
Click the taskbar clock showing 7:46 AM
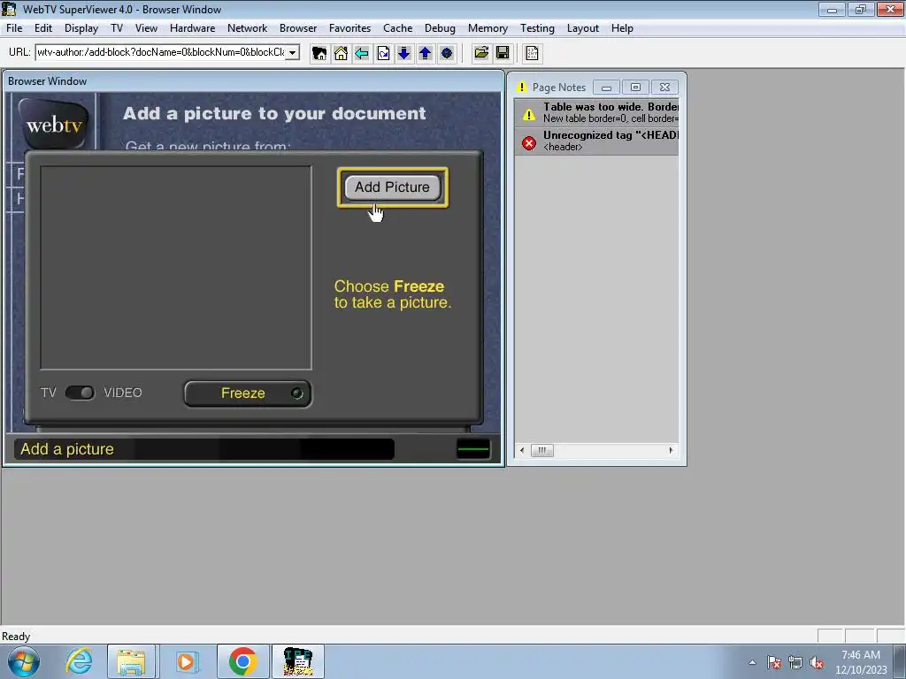click(x=861, y=662)
